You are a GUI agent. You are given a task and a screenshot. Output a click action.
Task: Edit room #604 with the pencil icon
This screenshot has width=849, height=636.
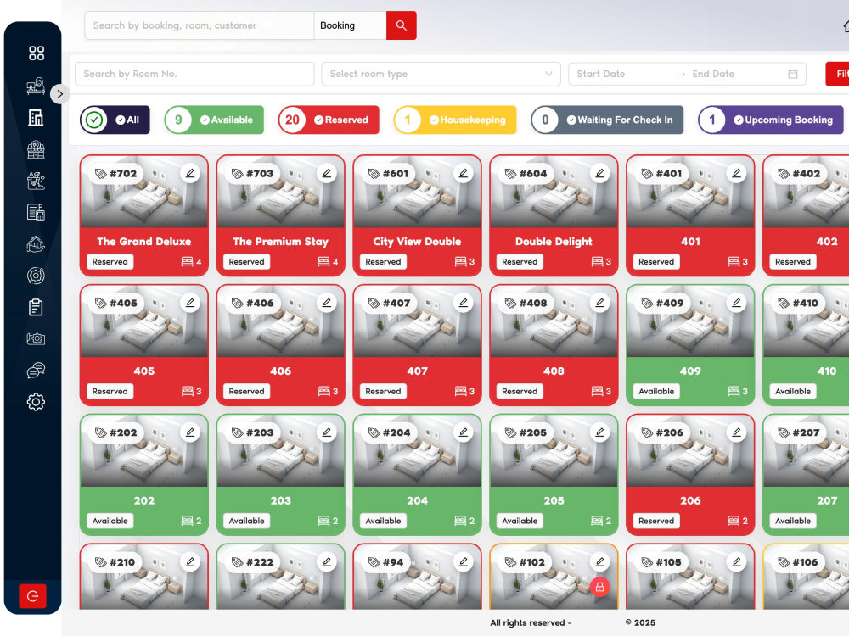coord(600,173)
